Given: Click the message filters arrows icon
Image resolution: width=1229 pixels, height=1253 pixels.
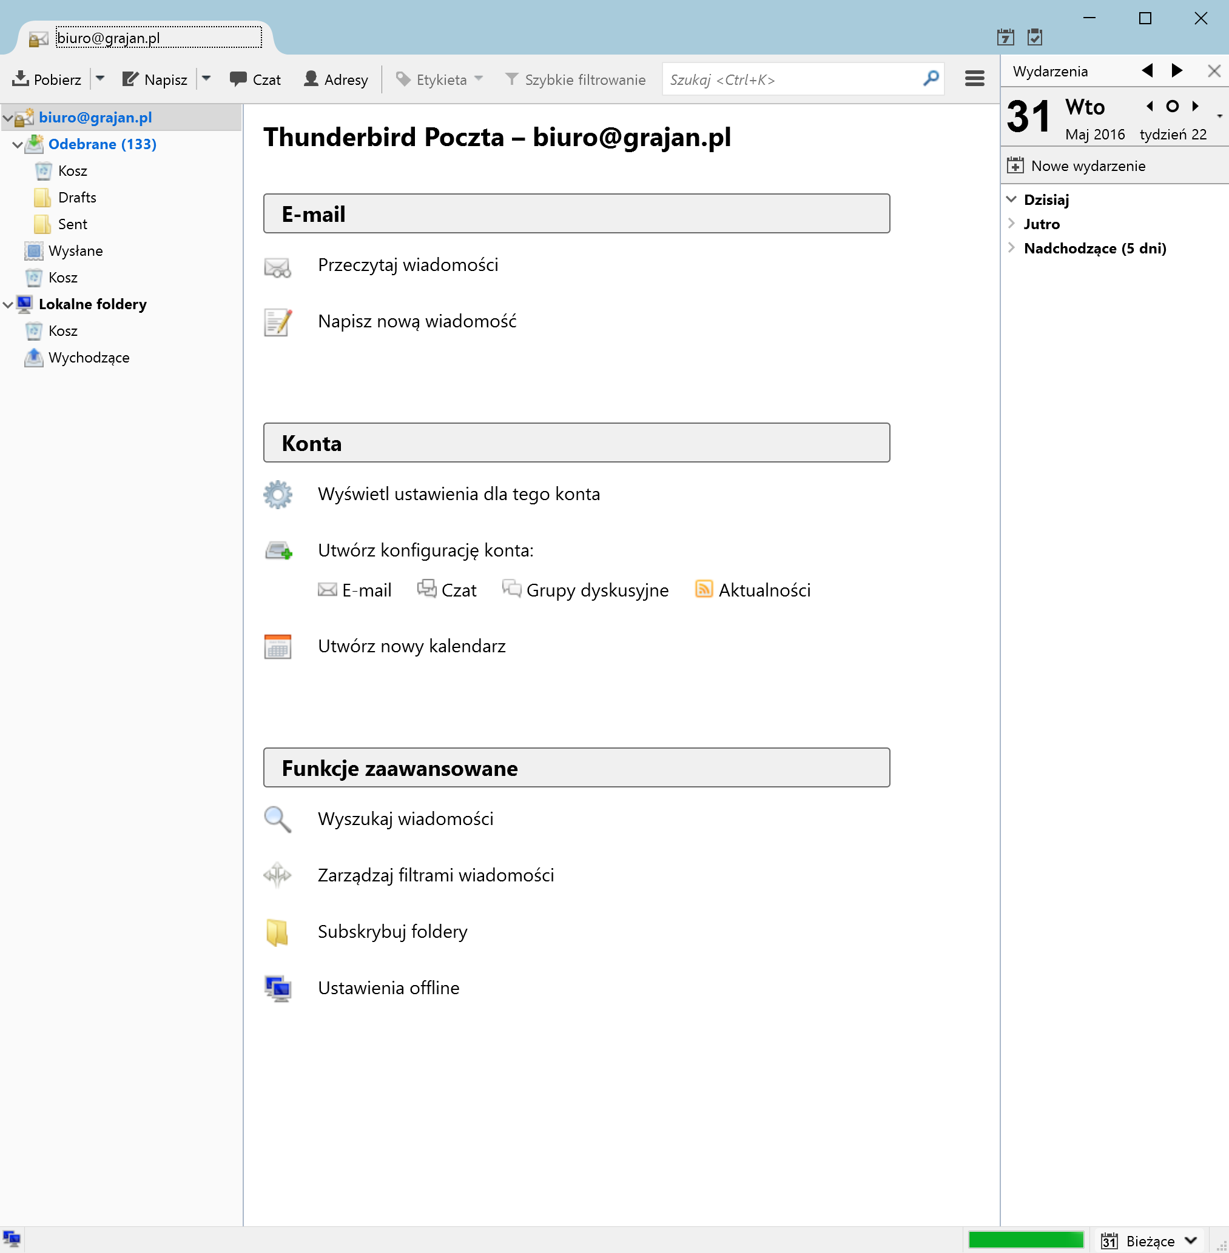Looking at the screenshot, I should [x=278, y=875].
